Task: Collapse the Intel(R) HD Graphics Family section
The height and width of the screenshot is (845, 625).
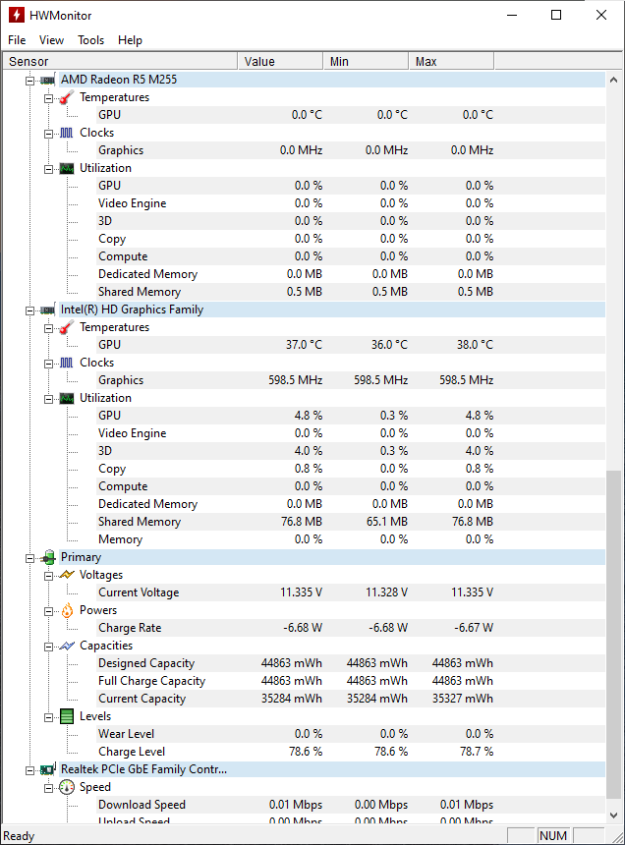Action: click(x=30, y=309)
